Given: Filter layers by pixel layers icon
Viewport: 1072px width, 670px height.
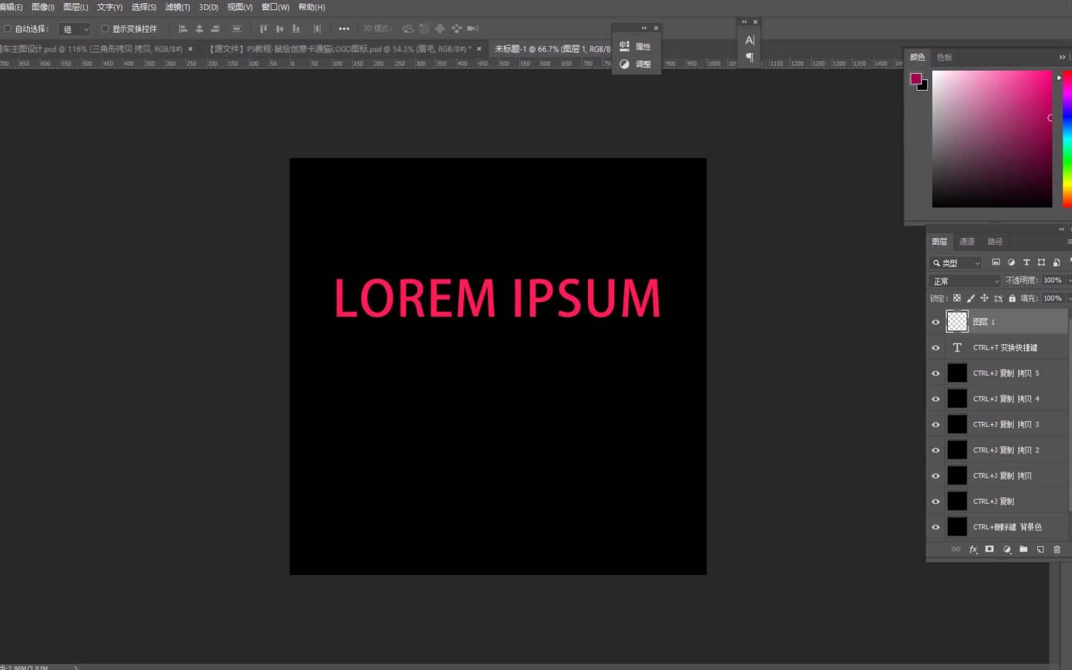Looking at the screenshot, I should pyautogui.click(x=996, y=262).
